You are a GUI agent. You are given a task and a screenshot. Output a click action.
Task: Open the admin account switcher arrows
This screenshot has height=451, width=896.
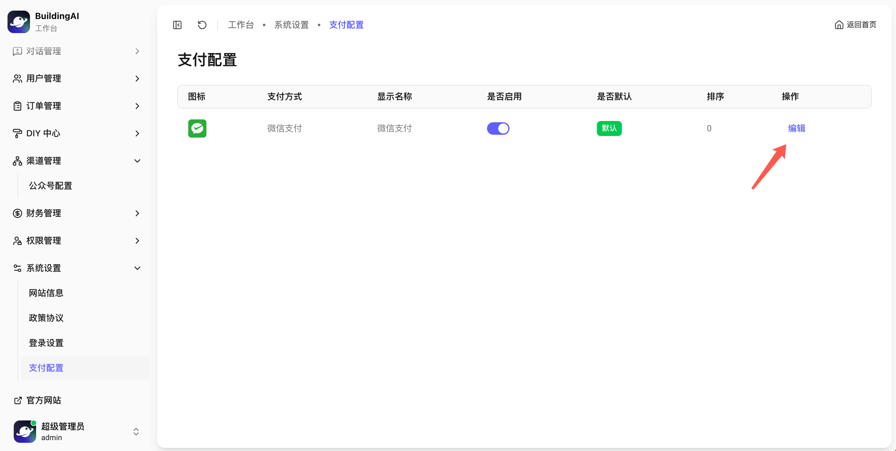click(136, 432)
